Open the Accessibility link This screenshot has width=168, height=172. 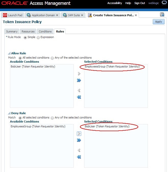coord(115,3)
